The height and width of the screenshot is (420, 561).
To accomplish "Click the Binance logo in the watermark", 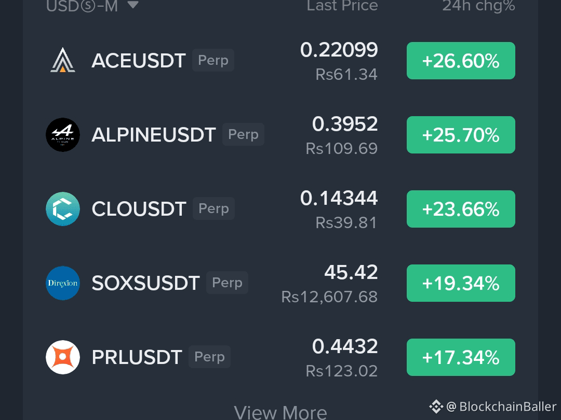I will 436,407.
